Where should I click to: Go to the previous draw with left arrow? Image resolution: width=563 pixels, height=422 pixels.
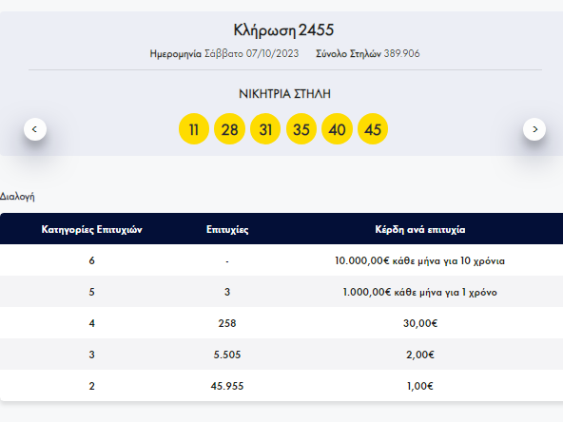coord(35,129)
